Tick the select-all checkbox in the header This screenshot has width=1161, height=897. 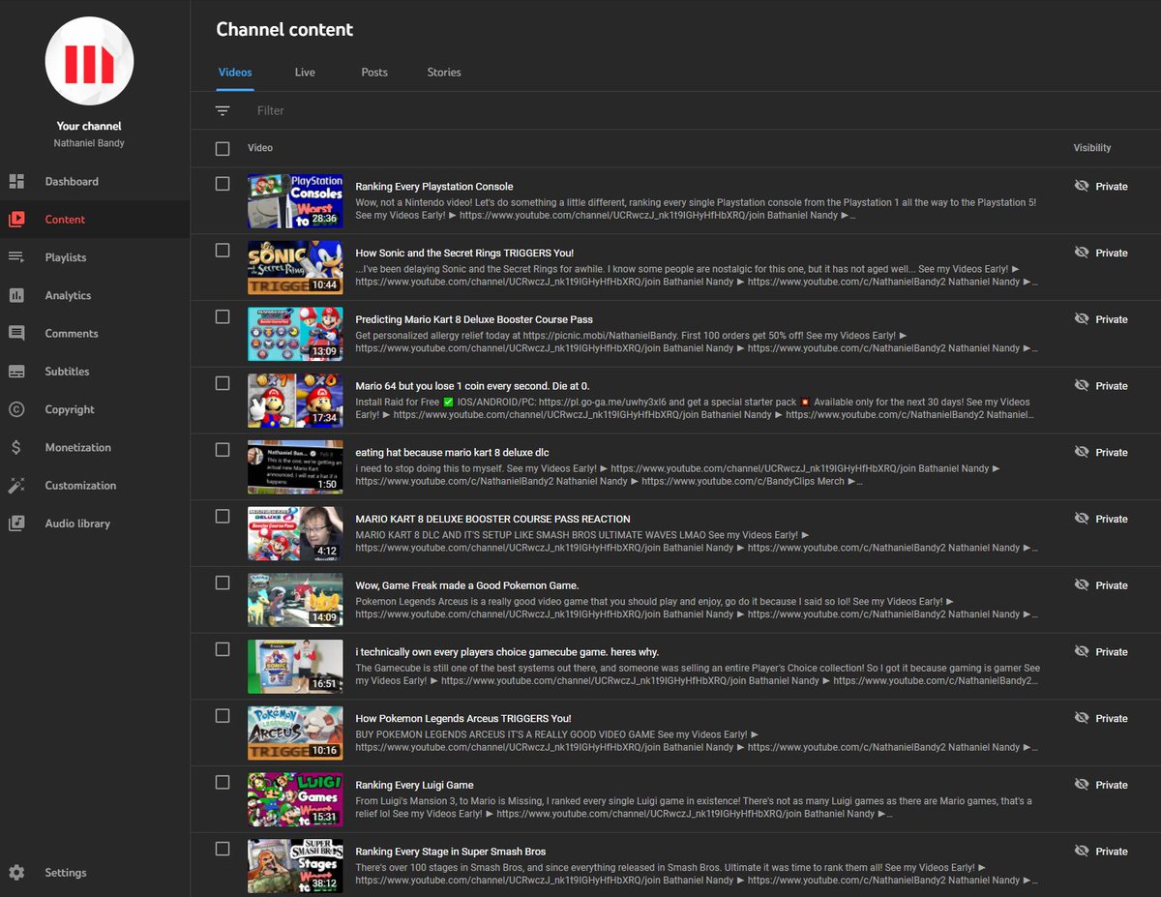pos(223,149)
